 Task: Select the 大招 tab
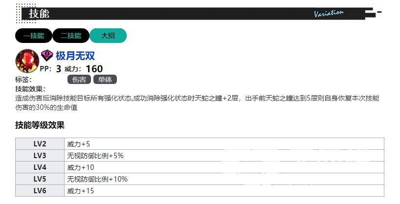pyautogui.click(x=108, y=36)
